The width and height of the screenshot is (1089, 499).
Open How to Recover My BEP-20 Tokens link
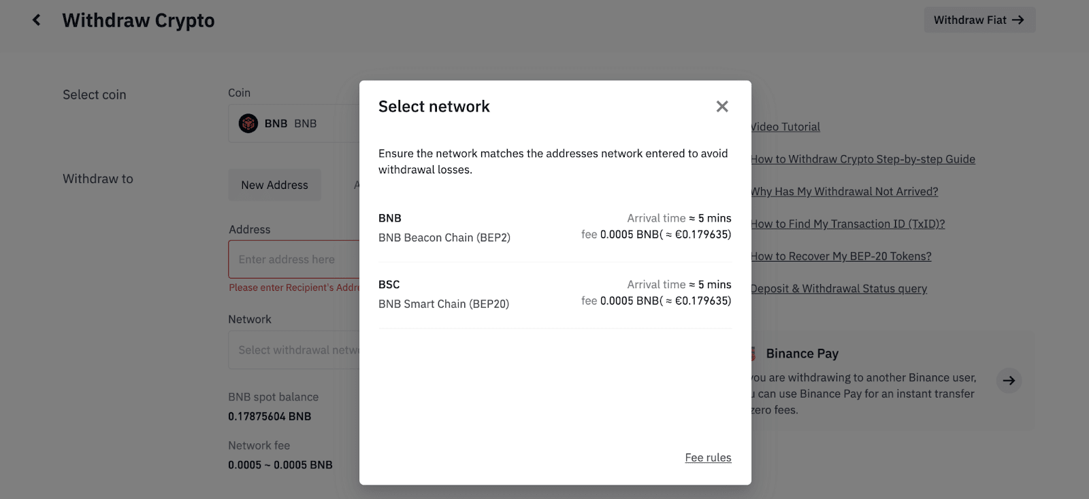tap(841, 256)
